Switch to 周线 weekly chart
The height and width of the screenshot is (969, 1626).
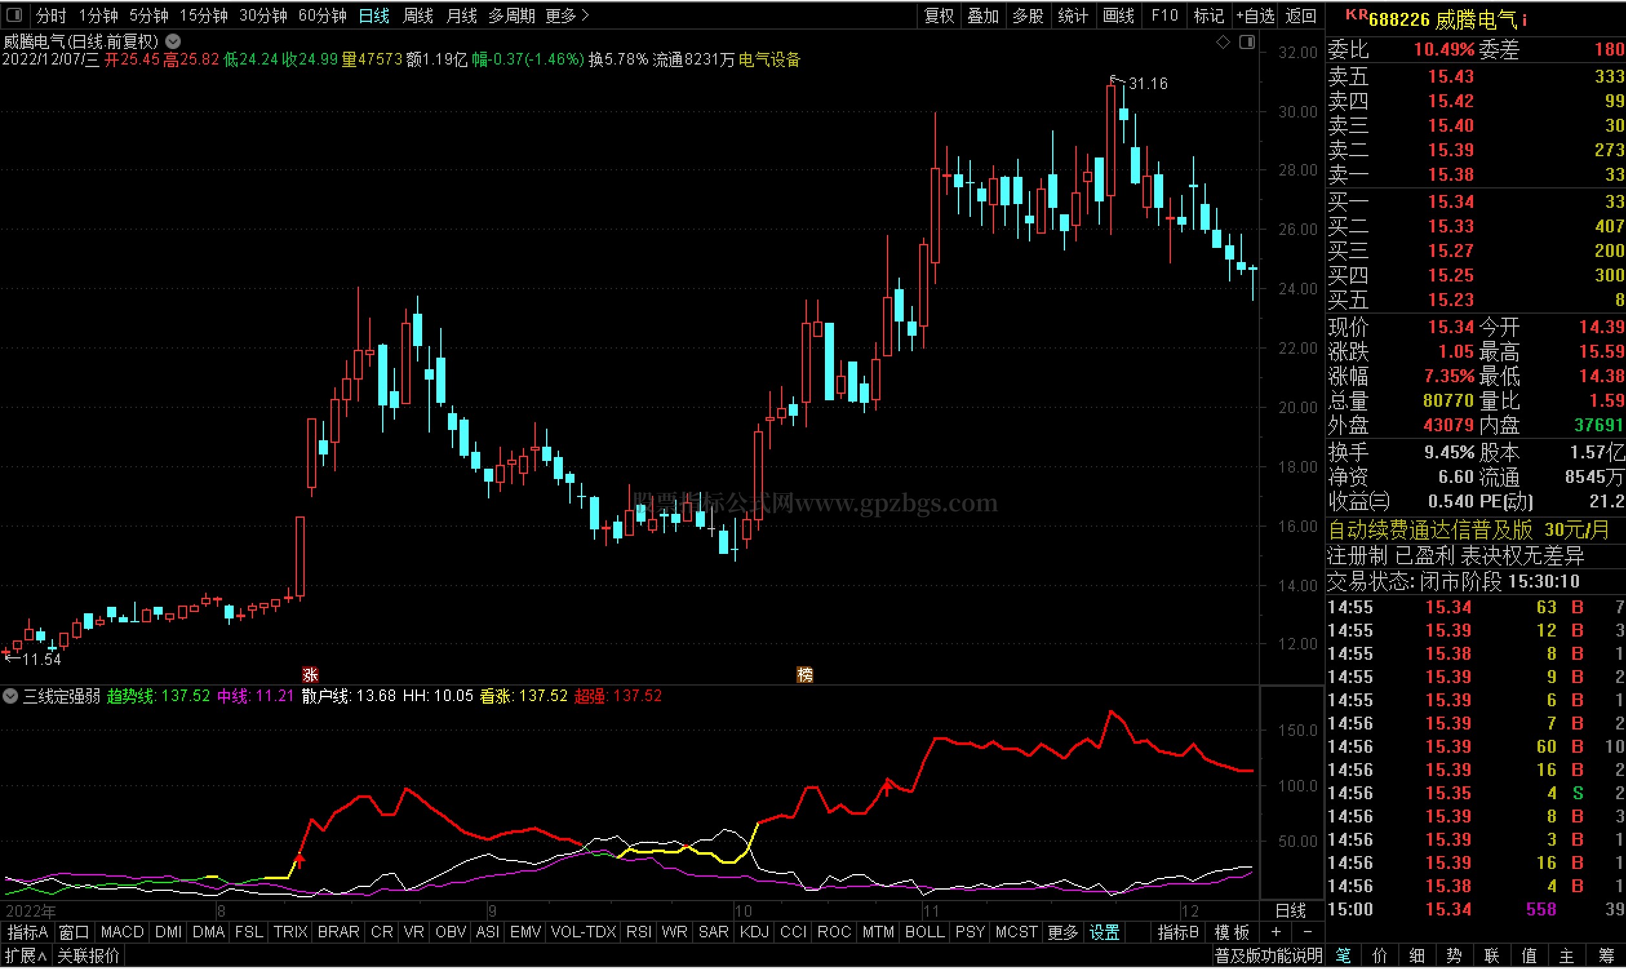coord(418,15)
